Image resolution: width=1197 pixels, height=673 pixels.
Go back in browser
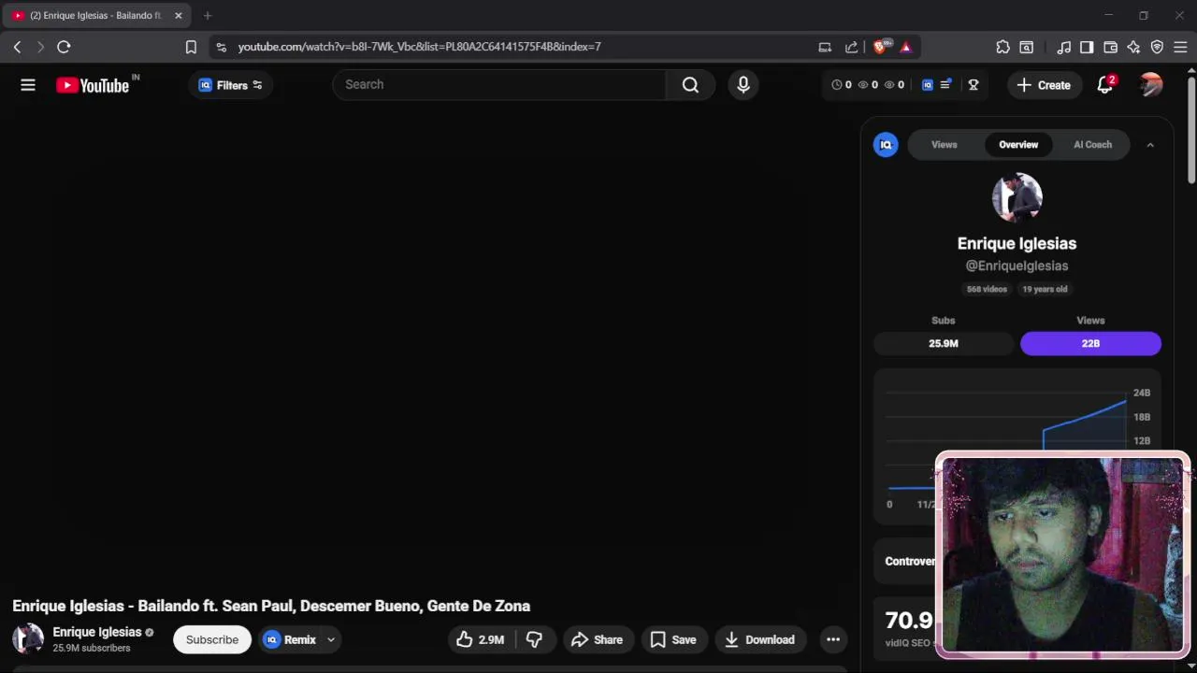coord(17,47)
